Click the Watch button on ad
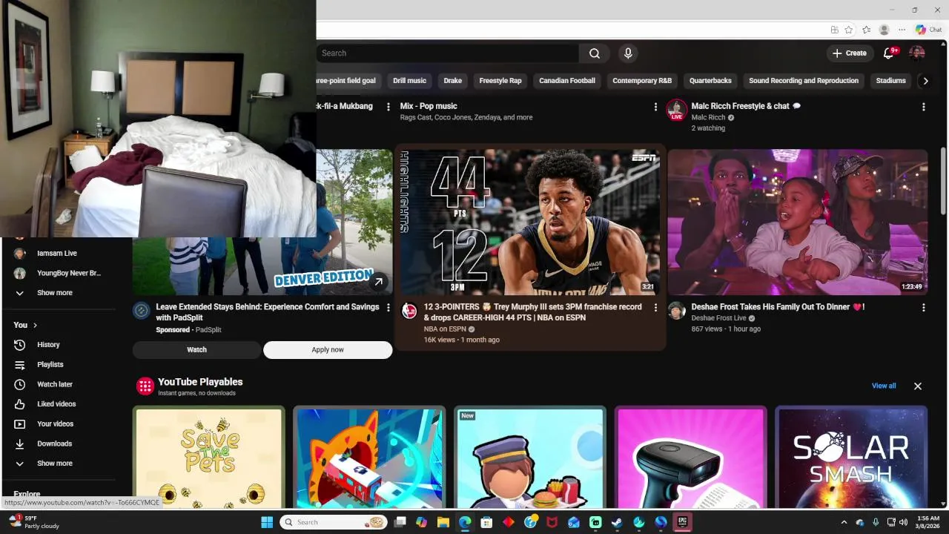Image resolution: width=949 pixels, height=534 pixels. [x=196, y=350]
